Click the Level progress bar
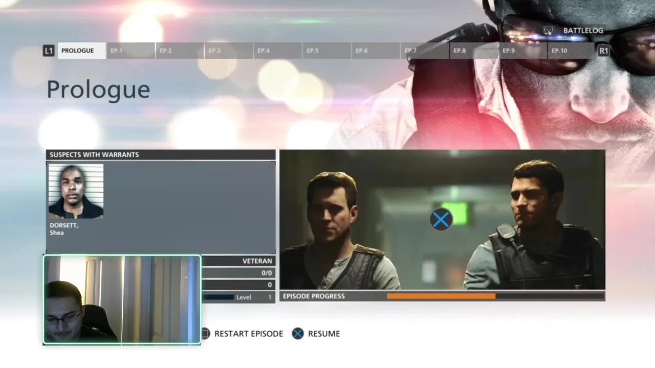The height and width of the screenshot is (368, 655). [x=218, y=297]
